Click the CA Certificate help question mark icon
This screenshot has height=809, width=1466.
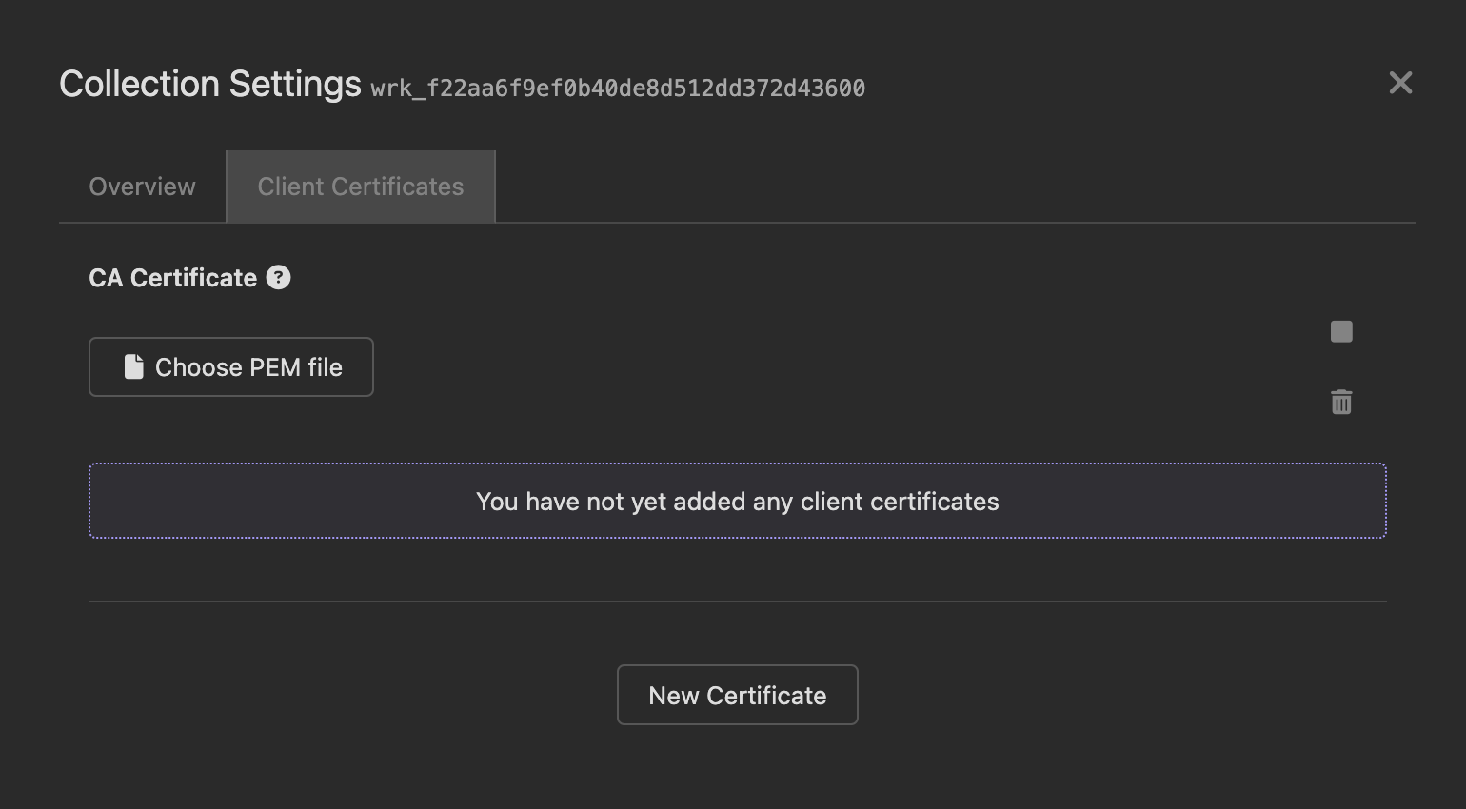point(278,278)
